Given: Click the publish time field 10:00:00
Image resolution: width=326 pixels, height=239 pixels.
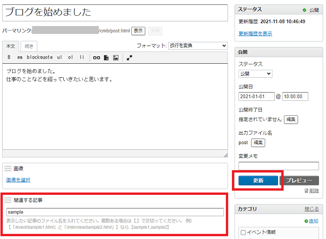Looking at the screenshot, I should point(295,97).
